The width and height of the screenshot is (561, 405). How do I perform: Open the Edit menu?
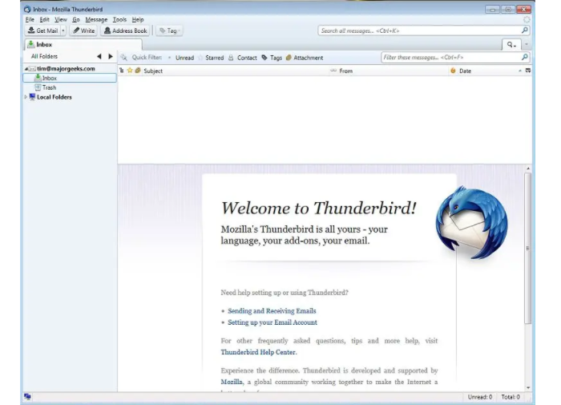44,20
